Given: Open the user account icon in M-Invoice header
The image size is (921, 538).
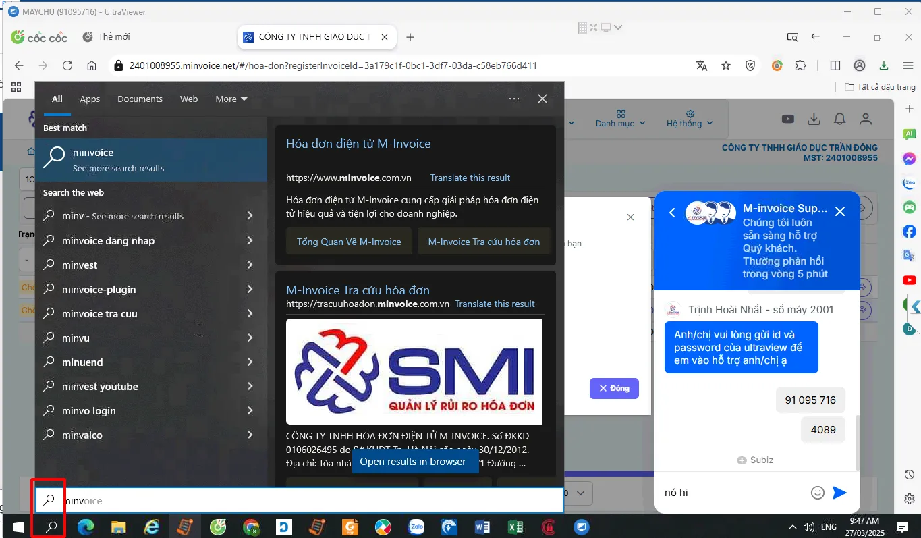Looking at the screenshot, I should tap(865, 119).
